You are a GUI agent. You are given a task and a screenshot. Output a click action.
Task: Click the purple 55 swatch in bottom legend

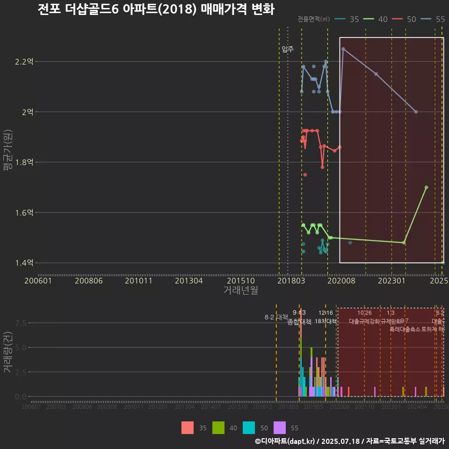coord(280,428)
